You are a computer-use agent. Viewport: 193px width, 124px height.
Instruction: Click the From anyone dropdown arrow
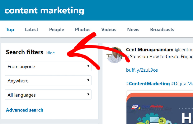tap(88, 66)
